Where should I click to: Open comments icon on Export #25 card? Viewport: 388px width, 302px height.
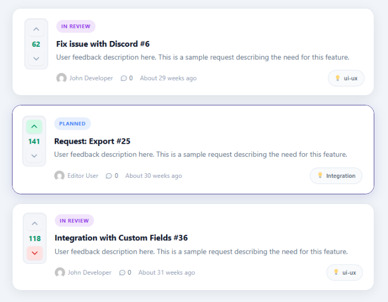[108, 176]
